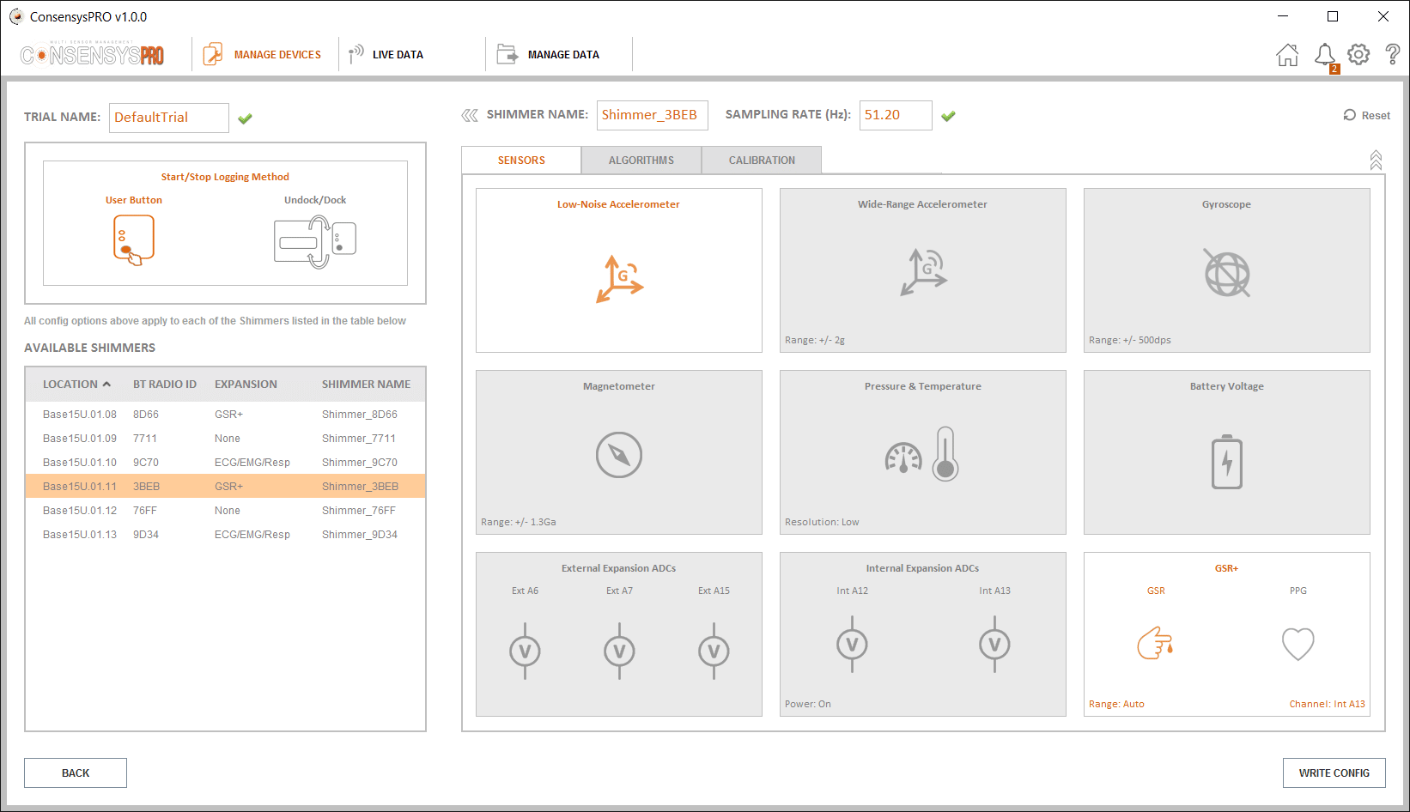The width and height of the screenshot is (1410, 812).
Task: Edit the Shimmer Name field
Action: pyautogui.click(x=653, y=115)
